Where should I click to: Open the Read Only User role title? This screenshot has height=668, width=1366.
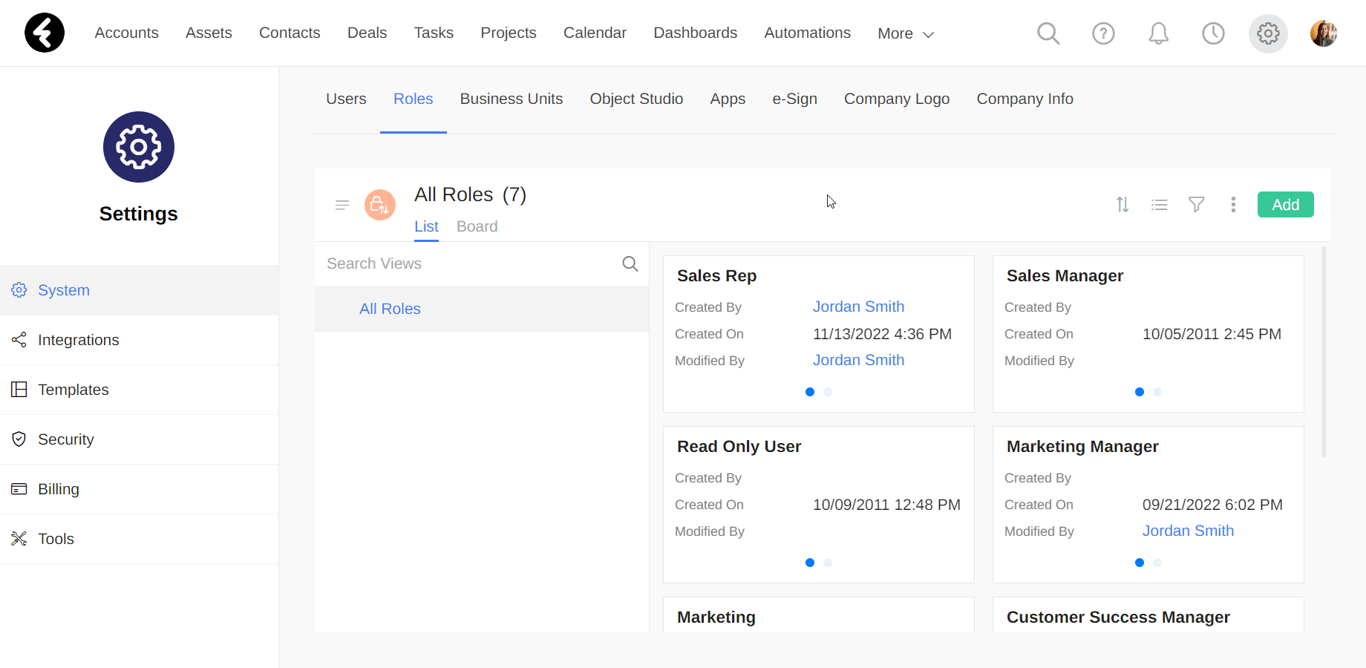739,446
